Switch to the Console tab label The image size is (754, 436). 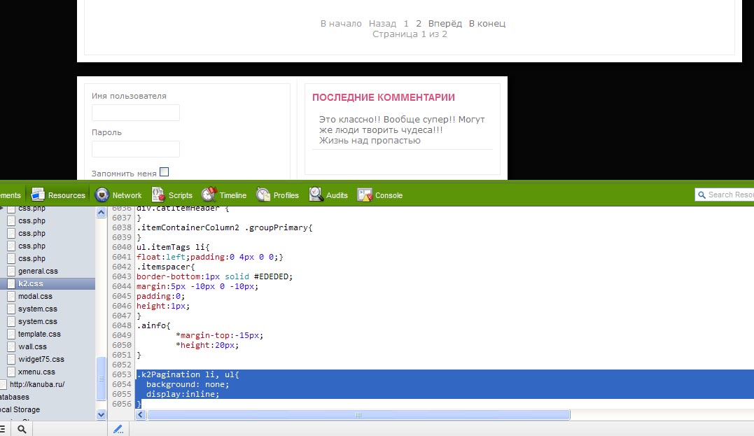point(389,195)
